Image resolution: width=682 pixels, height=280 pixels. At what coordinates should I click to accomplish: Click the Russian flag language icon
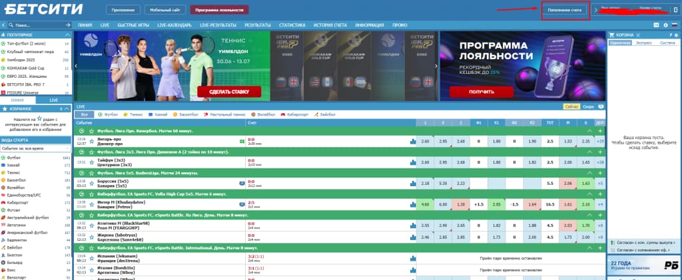click(675, 25)
